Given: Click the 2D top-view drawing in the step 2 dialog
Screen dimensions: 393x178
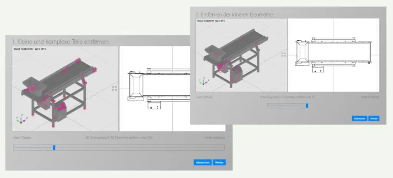Looking at the screenshot, I should coord(334,55).
